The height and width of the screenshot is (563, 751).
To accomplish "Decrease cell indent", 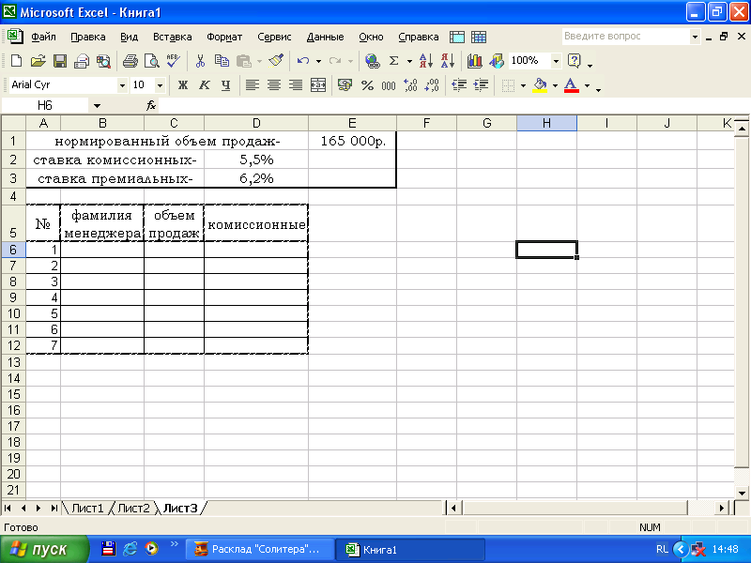I will pos(459,85).
